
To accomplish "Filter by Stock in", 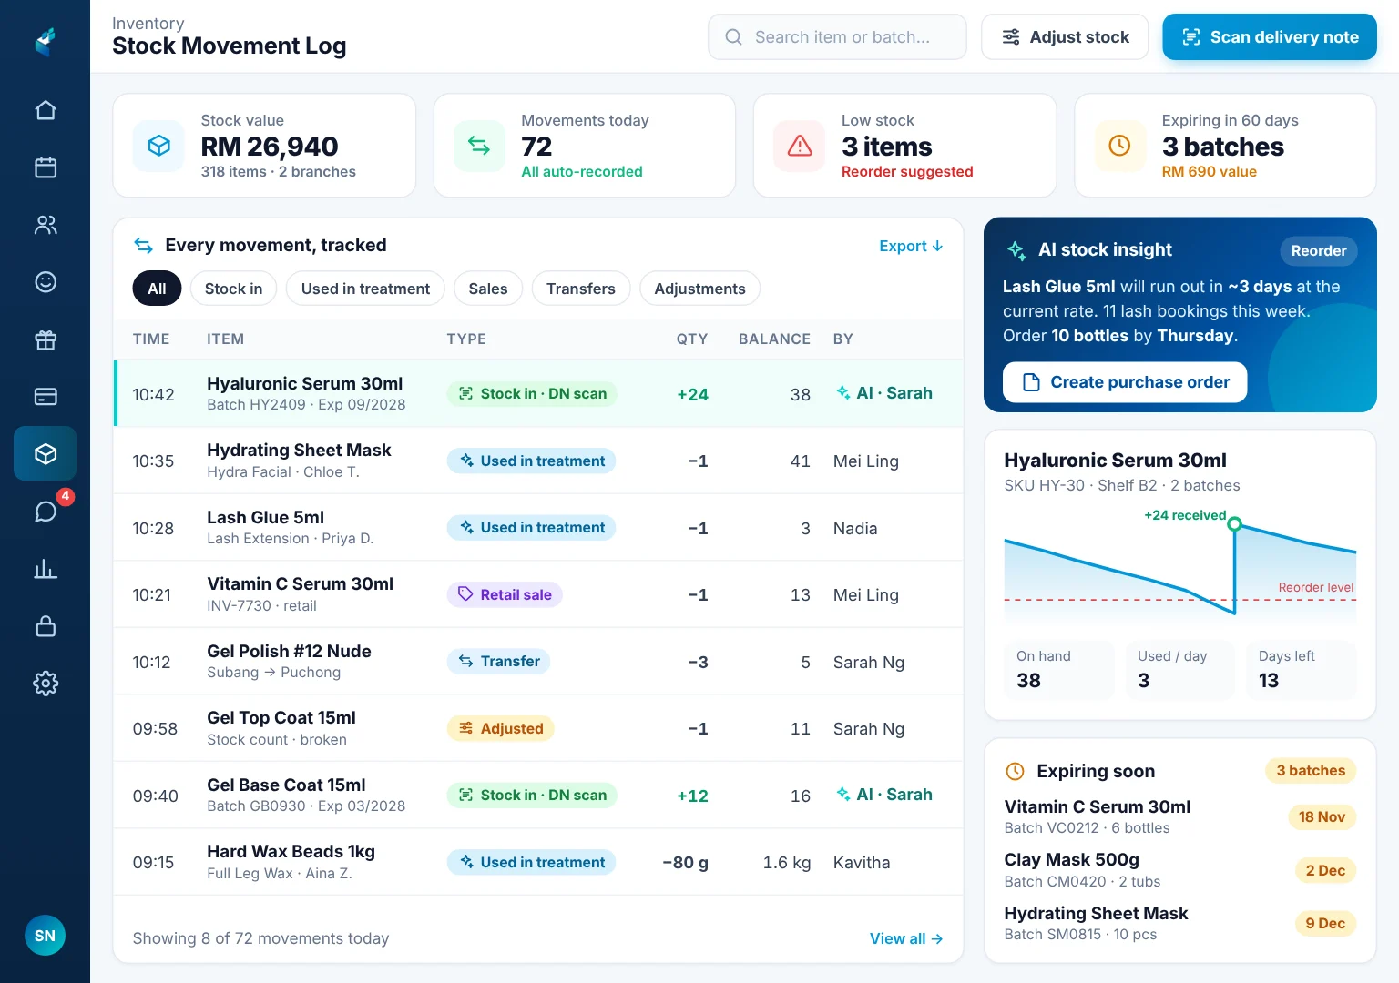I will [233, 289].
